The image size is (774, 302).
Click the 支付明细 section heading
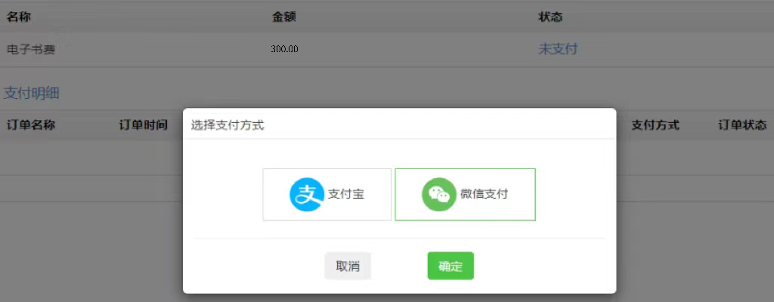coord(32,94)
